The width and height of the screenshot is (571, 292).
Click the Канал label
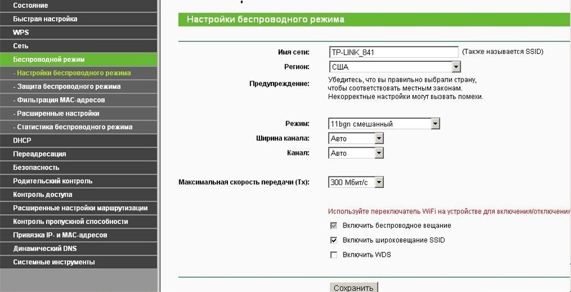pyautogui.click(x=298, y=153)
